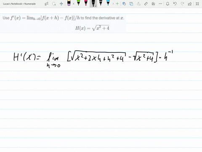Open the notifications bell

tap(167, 4)
